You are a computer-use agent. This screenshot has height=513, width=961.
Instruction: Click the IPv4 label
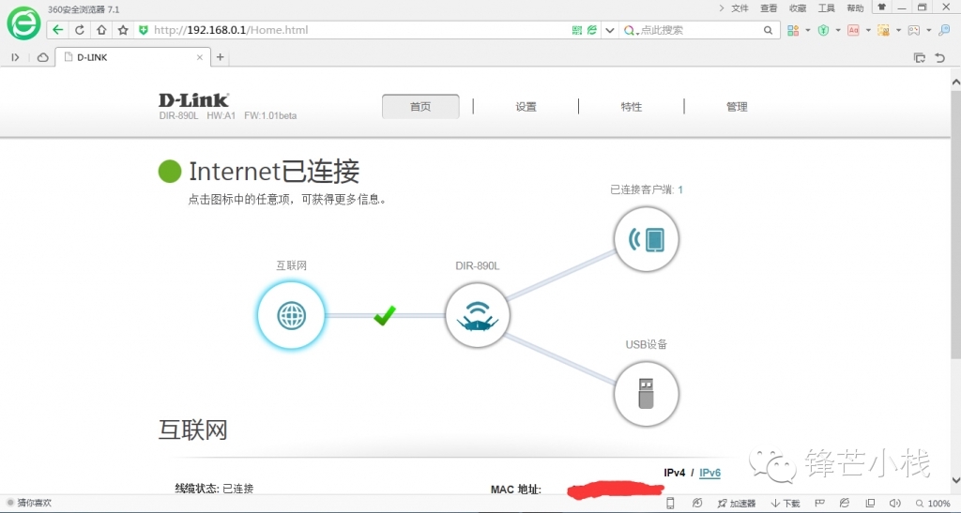coord(674,473)
